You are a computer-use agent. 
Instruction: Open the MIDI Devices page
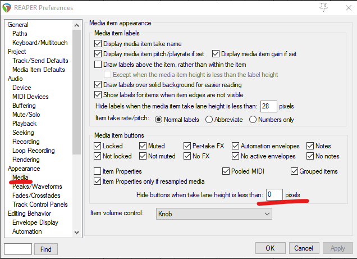point(30,97)
